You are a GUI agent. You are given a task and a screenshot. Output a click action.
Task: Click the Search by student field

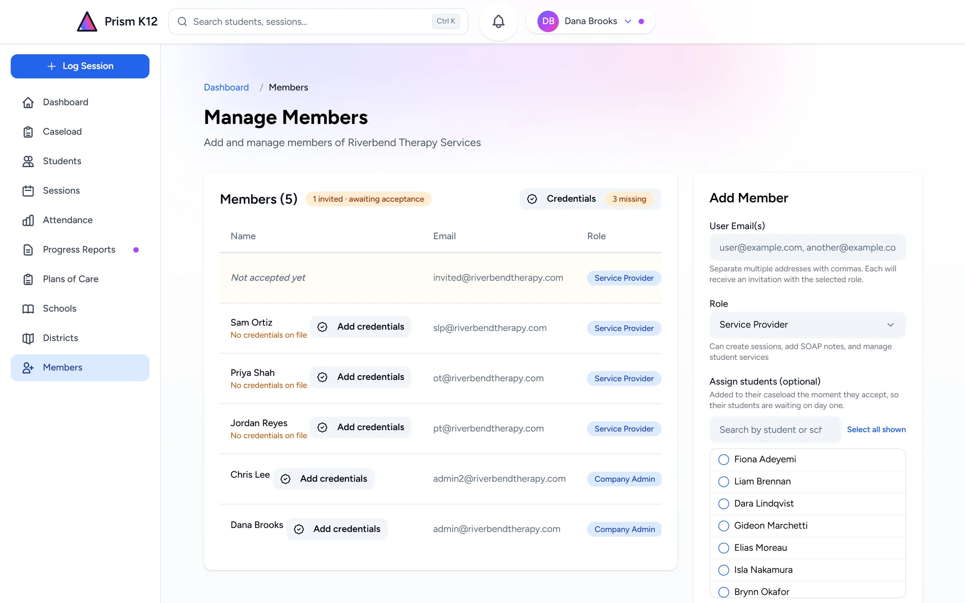[775, 430]
